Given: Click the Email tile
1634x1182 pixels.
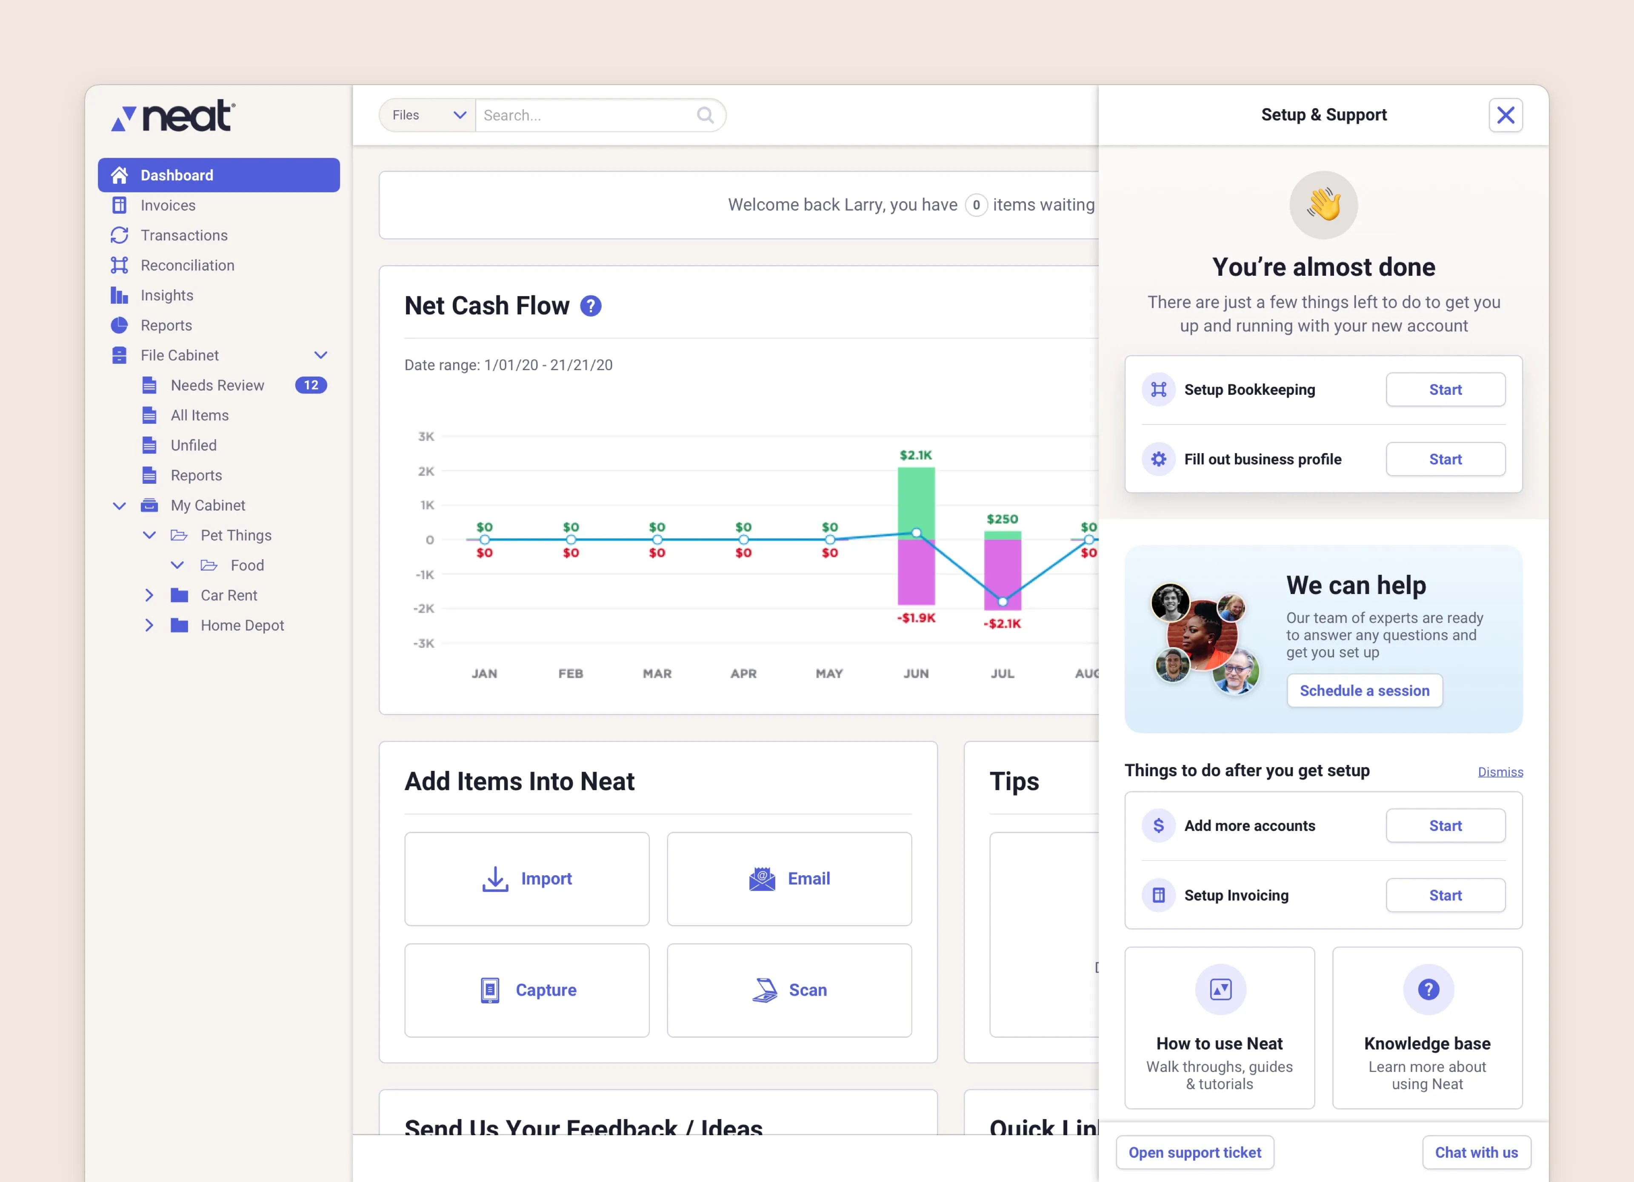Looking at the screenshot, I should pos(789,879).
